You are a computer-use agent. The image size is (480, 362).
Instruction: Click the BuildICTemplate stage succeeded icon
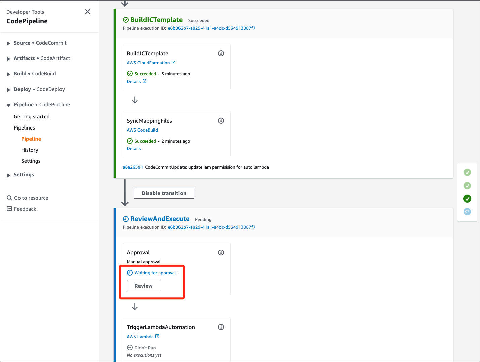tap(126, 20)
